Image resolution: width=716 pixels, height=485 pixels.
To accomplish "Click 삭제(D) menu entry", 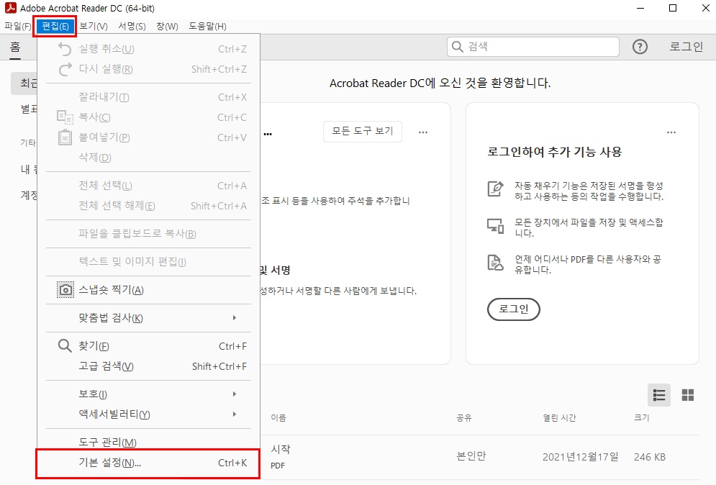I will click(x=148, y=158).
